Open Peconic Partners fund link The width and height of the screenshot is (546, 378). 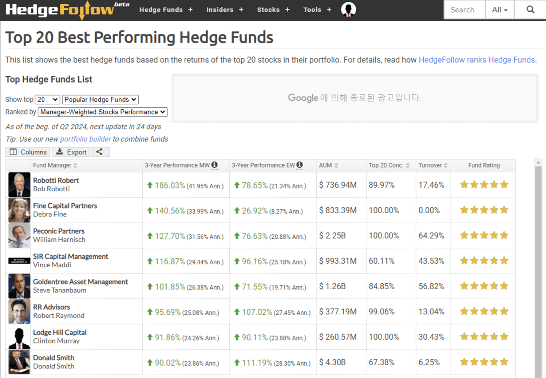59,231
